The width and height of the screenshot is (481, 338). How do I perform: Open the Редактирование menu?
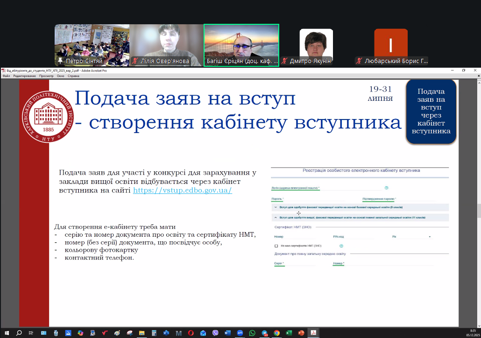click(25, 76)
